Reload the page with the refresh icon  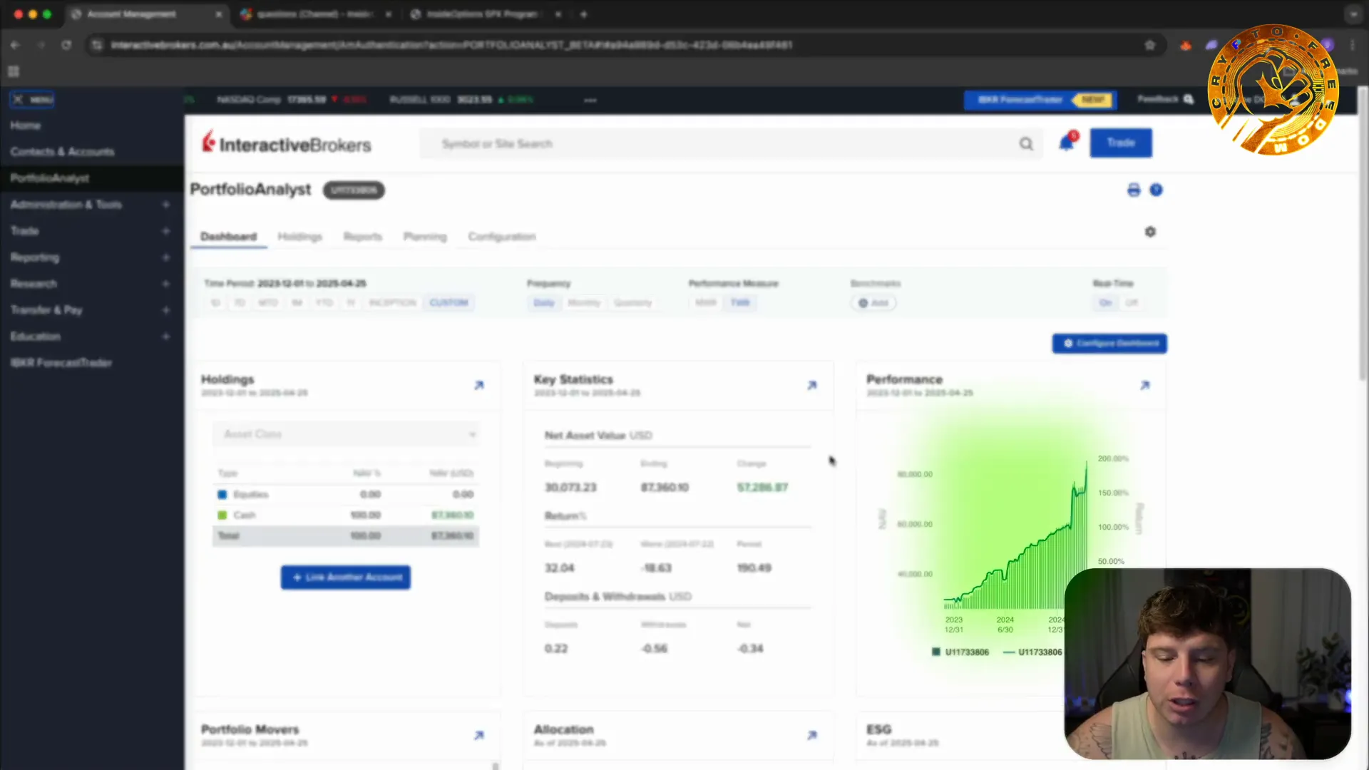(x=66, y=45)
